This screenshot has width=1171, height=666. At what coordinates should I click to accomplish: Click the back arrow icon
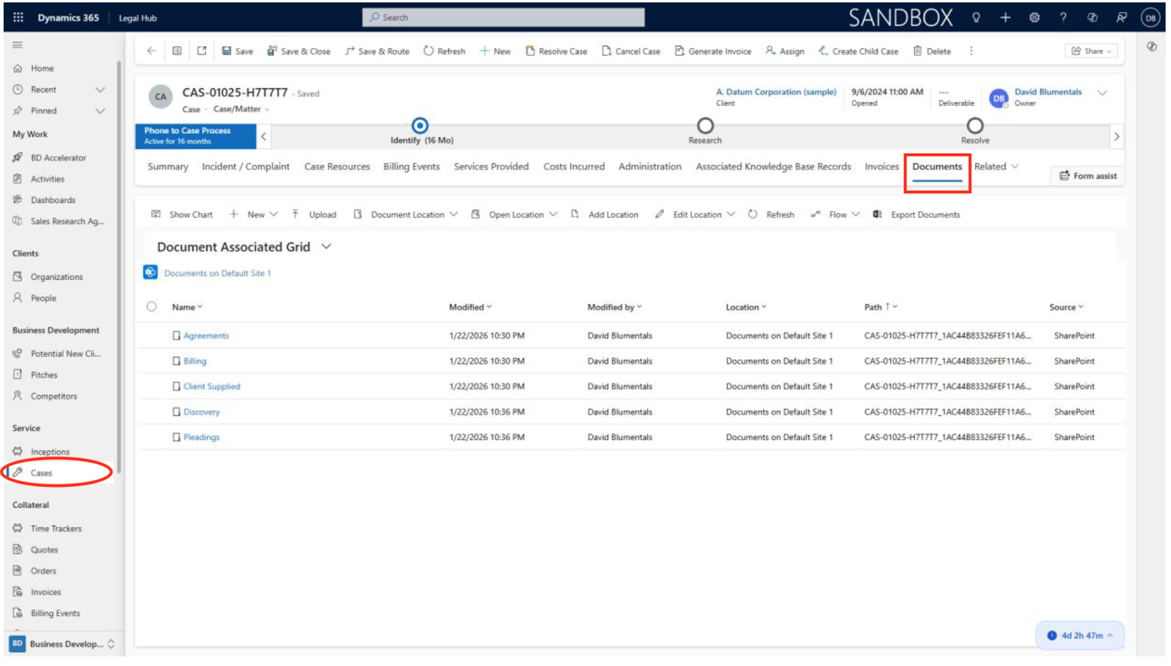[x=151, y=51]
